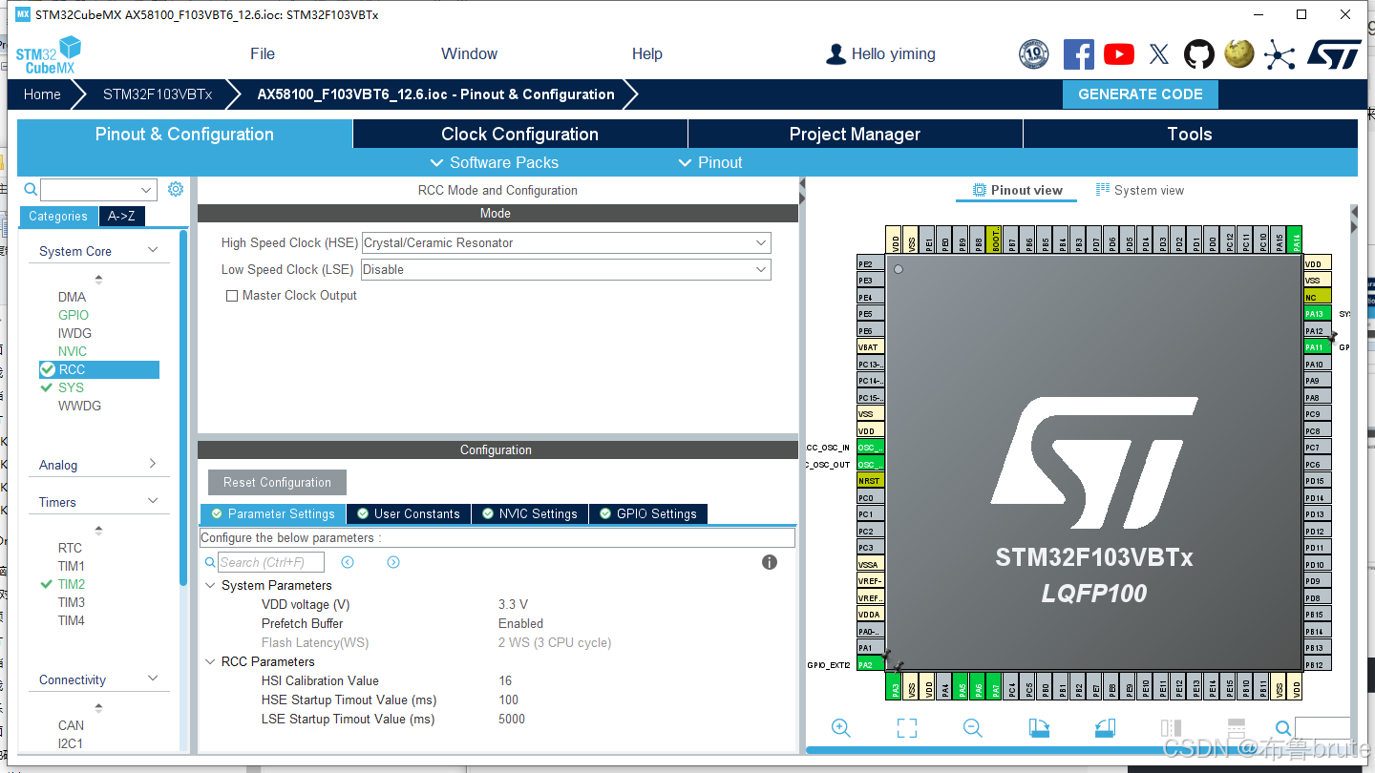Select SYS in System Core list

(71, 387)
